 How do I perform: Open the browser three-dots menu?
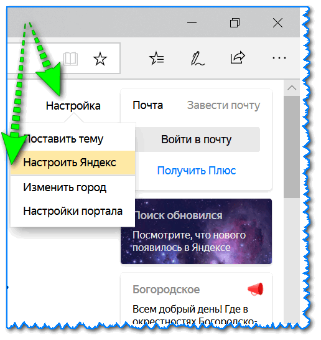point(279,58)
